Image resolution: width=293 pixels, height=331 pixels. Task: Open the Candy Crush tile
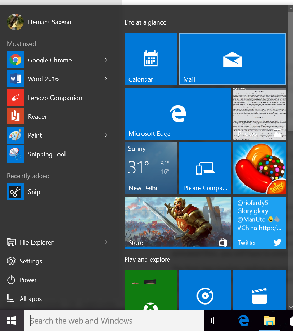(x=260, y=168)
